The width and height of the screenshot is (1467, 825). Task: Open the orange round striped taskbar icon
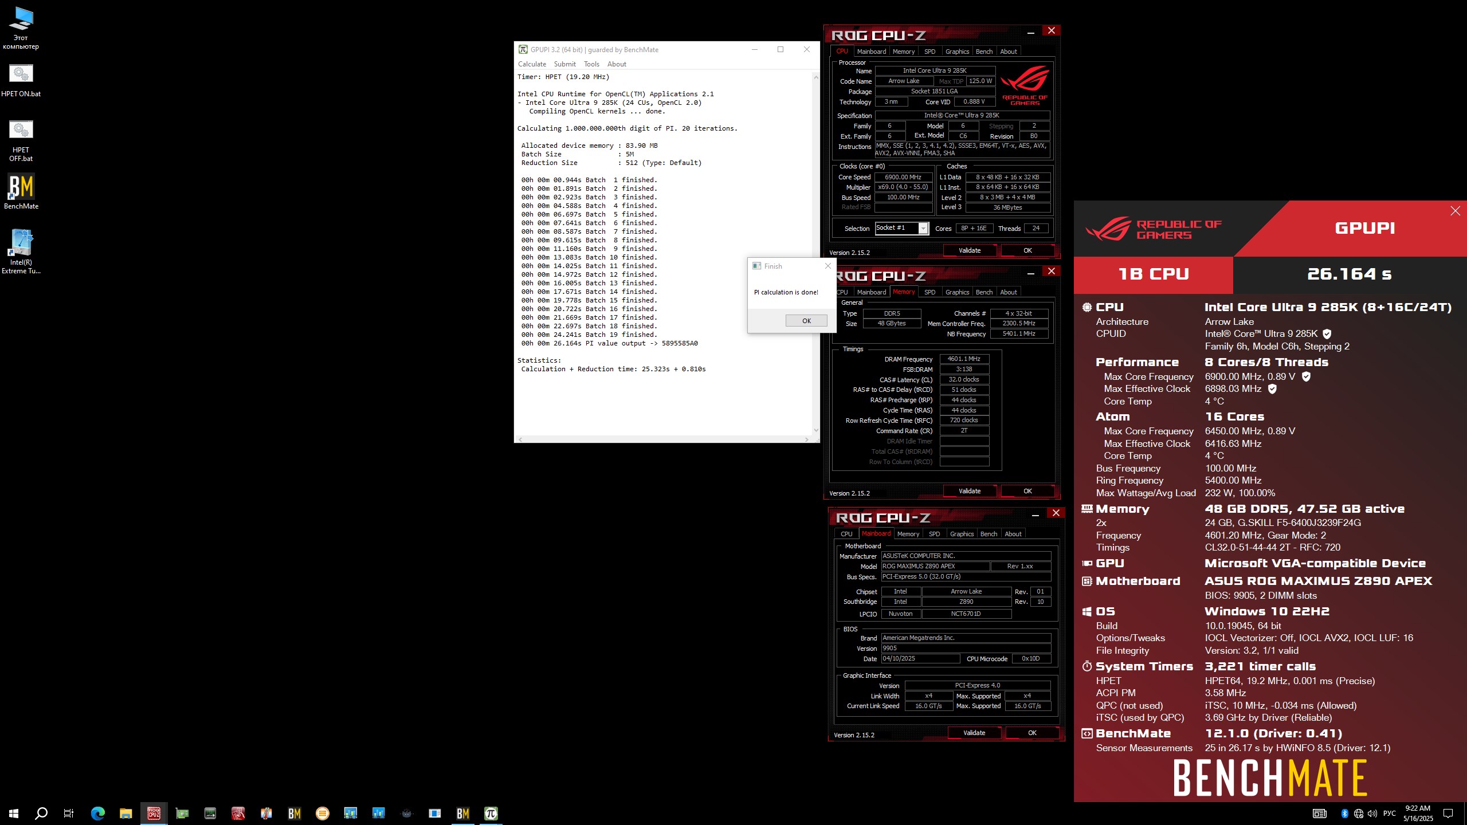(x=323, y=813)
